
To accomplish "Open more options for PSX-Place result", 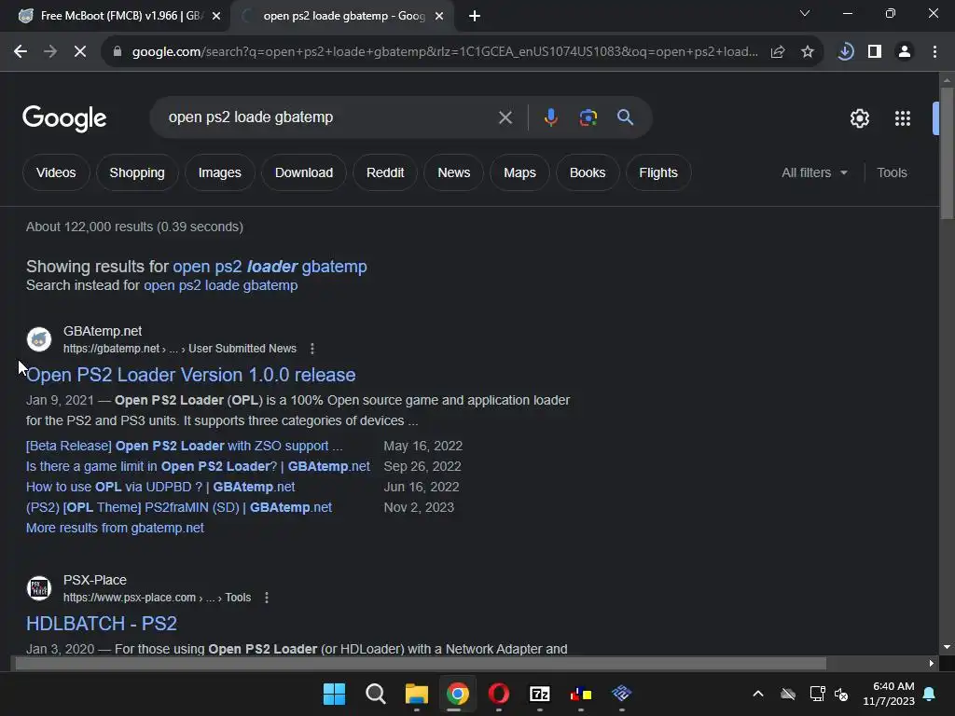I will pyautogui.click(x=266, y=598).
